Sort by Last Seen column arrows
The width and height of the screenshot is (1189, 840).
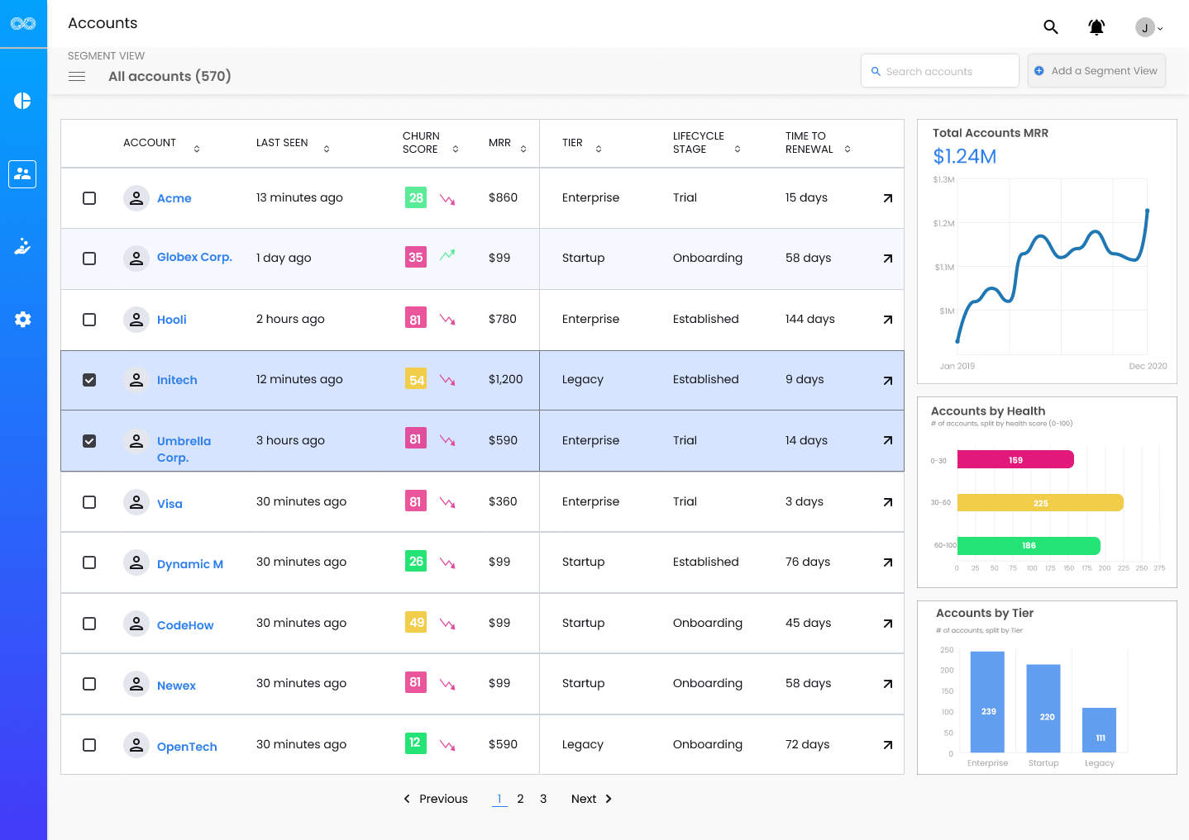[x=327, y=149]
